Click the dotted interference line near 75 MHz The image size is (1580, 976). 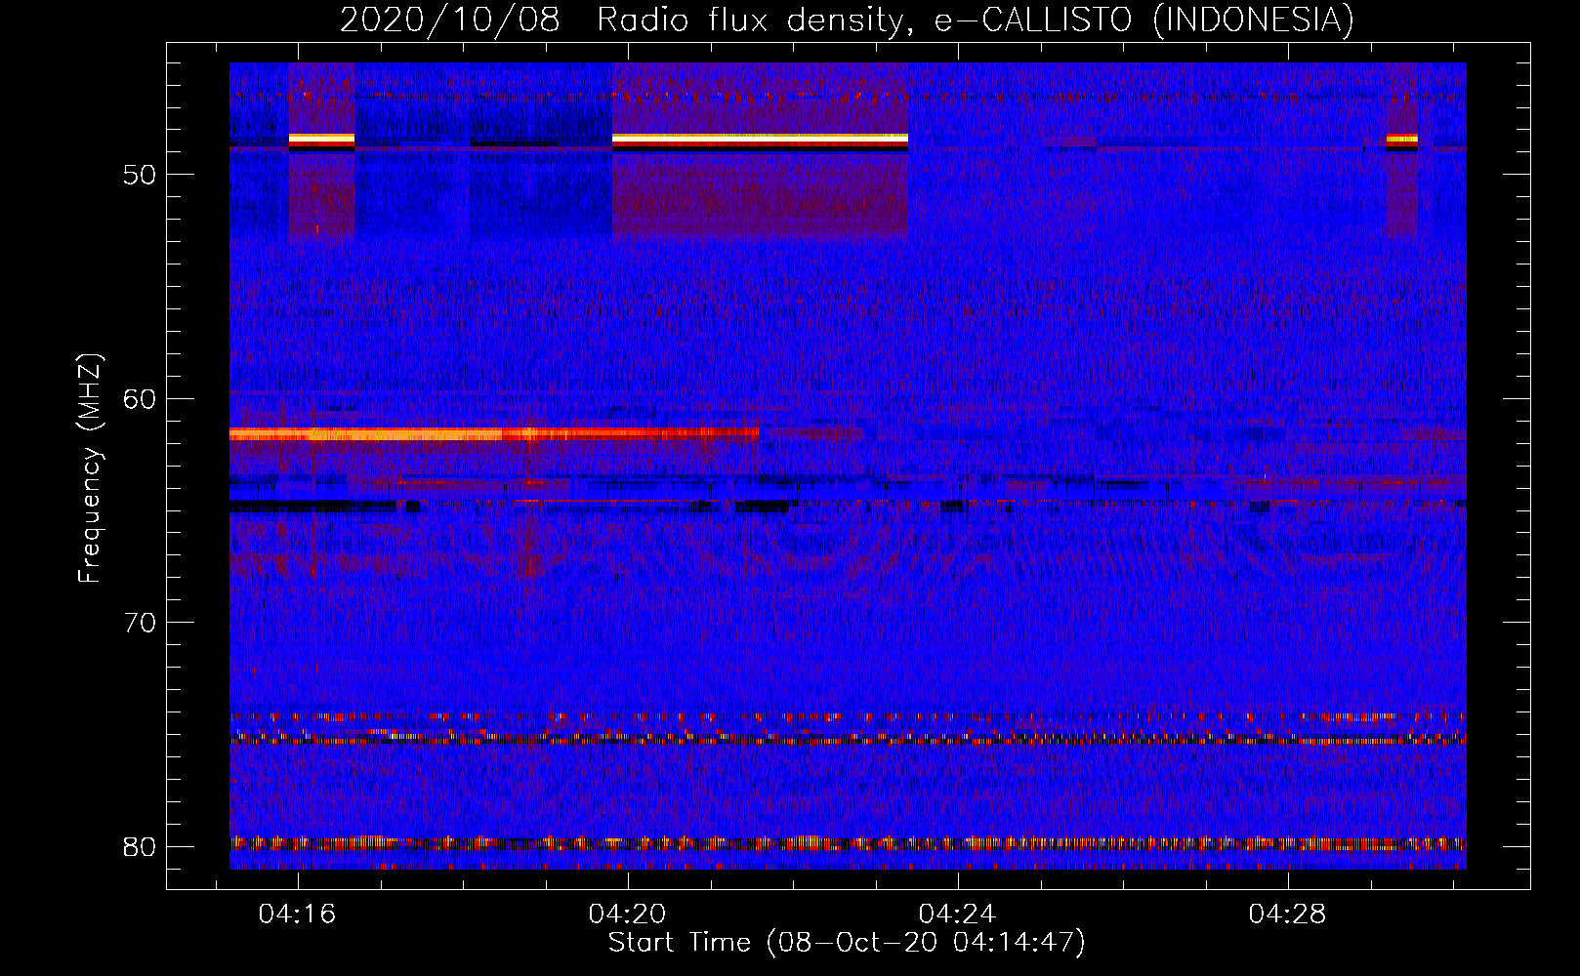(848, 738)
